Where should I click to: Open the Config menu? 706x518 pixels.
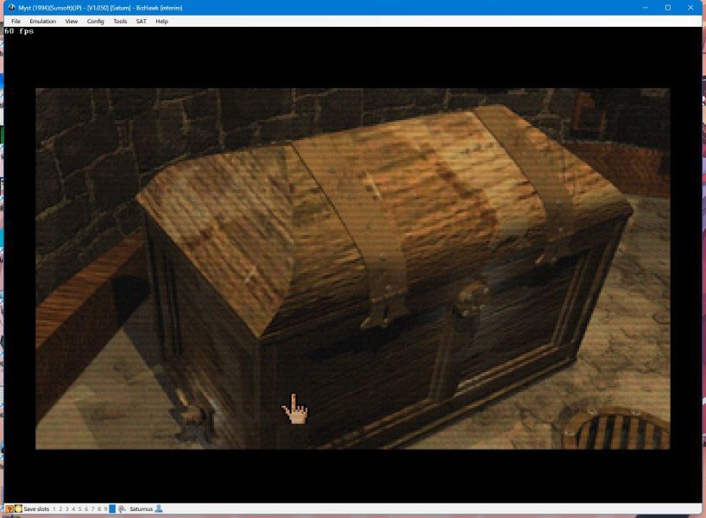pyautogui.click(x=96, y=22)
